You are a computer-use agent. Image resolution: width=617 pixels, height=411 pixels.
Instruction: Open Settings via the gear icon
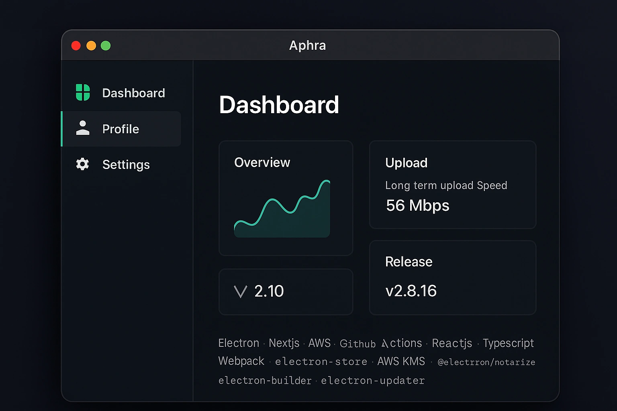click(82, 164)
